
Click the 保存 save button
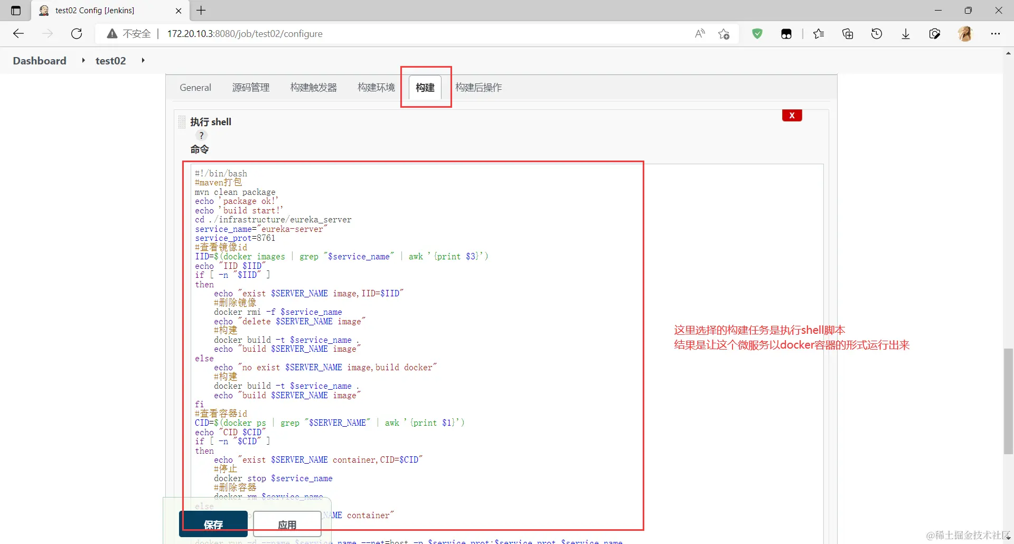tap(213, 524)
